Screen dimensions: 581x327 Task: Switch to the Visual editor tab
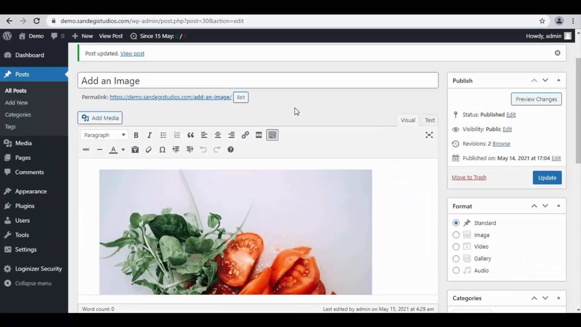click(x=408, y=120)
